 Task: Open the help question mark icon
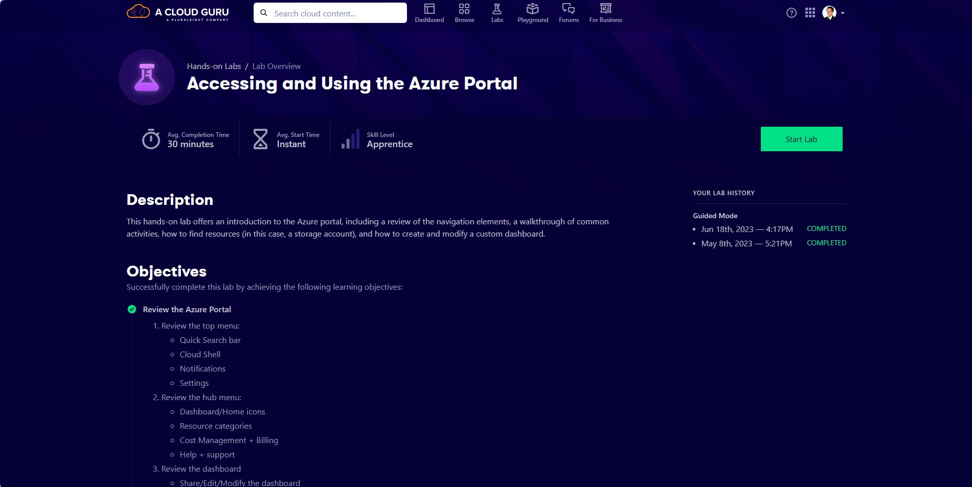click(791, 13)
